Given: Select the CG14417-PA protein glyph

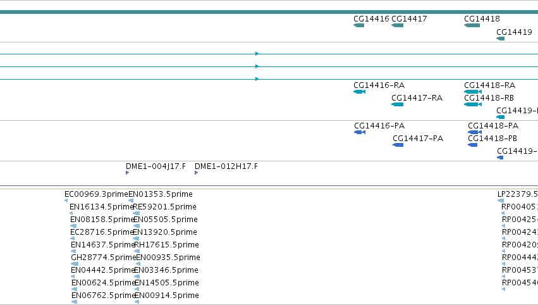Looking at the screenshot, I should click(398, 145).
